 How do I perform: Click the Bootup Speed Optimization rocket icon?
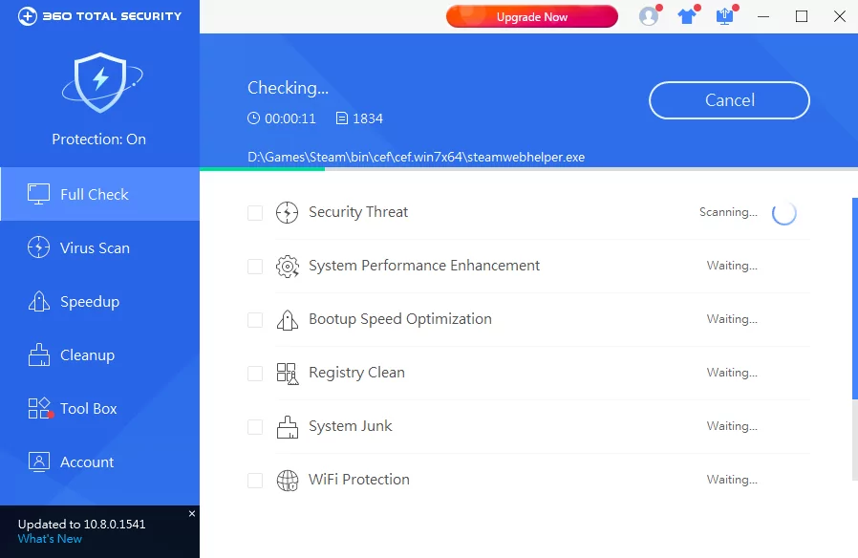coord(288,319)
